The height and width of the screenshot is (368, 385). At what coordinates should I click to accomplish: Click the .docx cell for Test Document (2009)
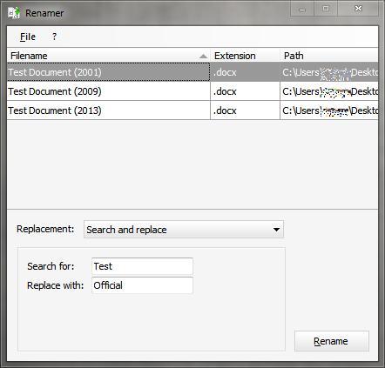click(x=245, y=91)
